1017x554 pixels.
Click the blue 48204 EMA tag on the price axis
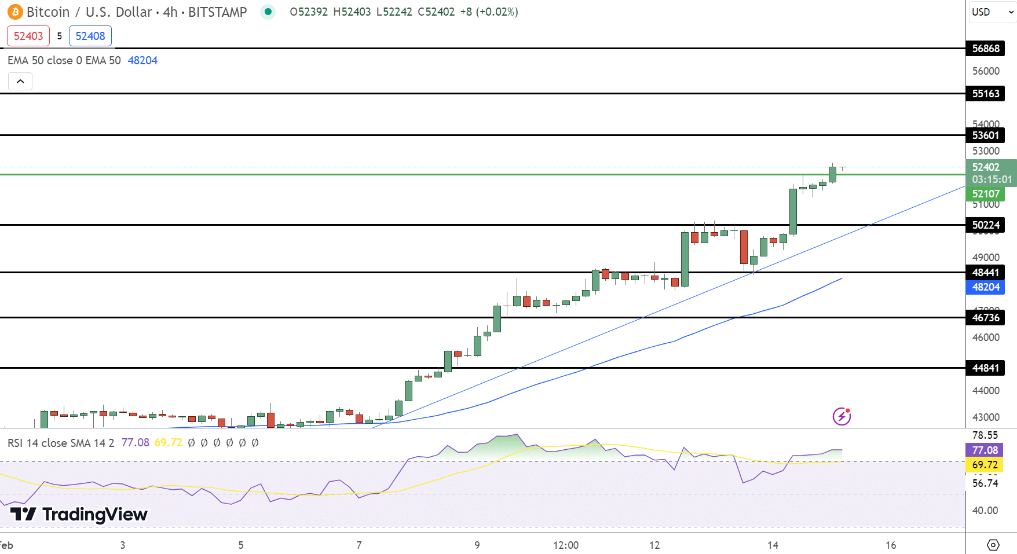[x=985, y=288]
